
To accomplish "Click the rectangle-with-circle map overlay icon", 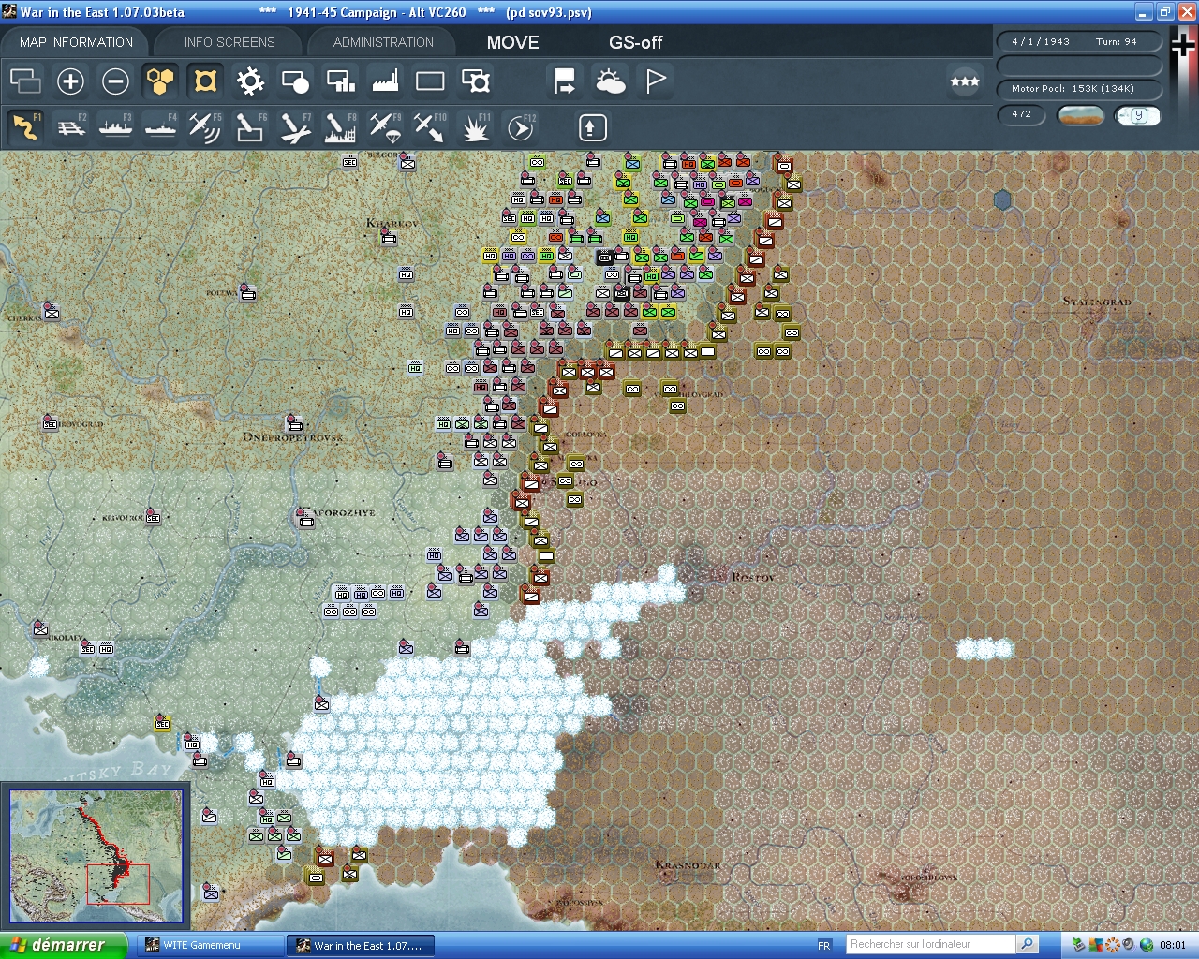I will (295, 81).
